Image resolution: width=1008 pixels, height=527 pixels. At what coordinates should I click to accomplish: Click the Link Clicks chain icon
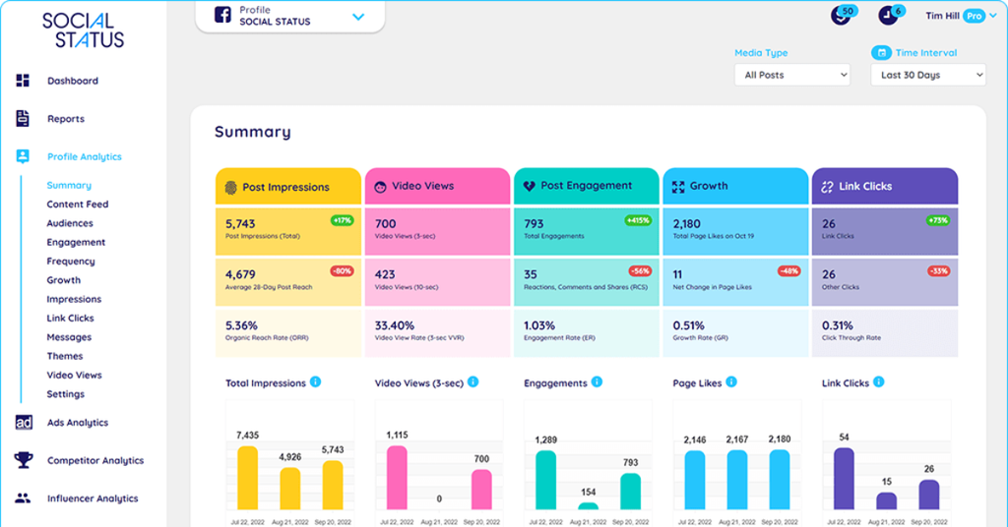click(x=827, y=187)
